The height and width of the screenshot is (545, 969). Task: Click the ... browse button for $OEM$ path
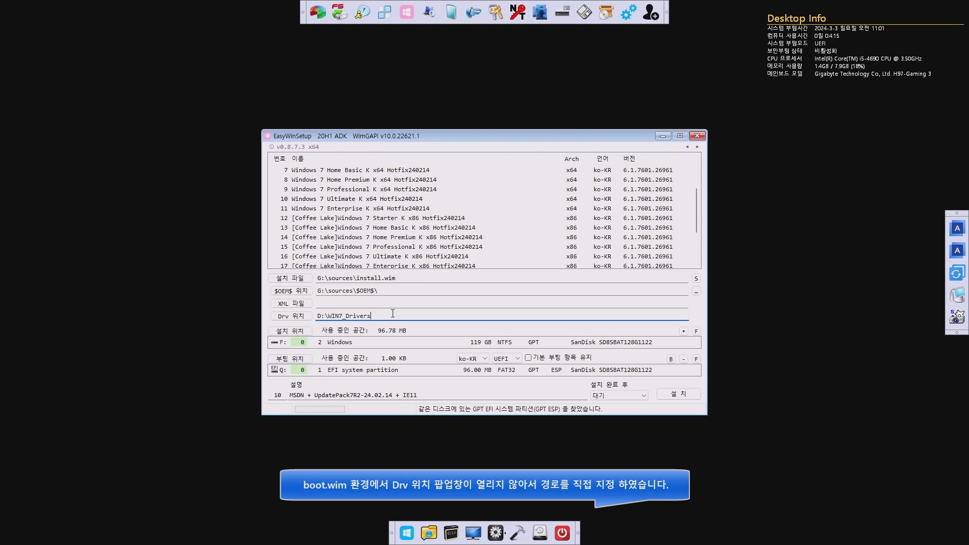click(x=696, y=291)
